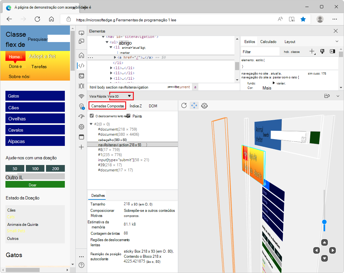Select the pan view arrows icon
344x273 pixels.
coord(194,106)
